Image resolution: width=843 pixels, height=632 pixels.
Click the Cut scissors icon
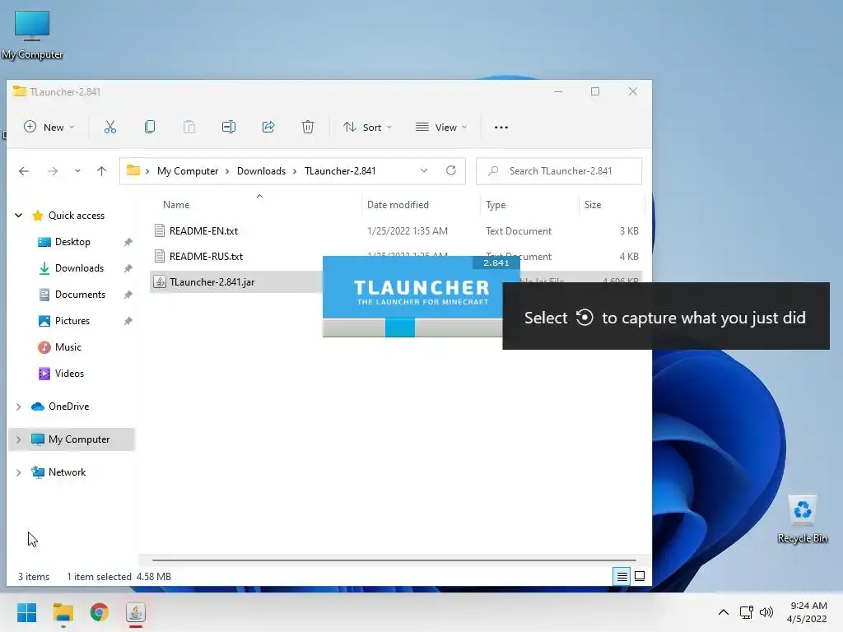110,127
